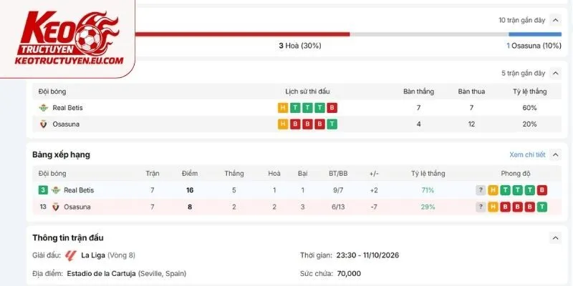Click 'Phong độ' column header

(516, 174)
